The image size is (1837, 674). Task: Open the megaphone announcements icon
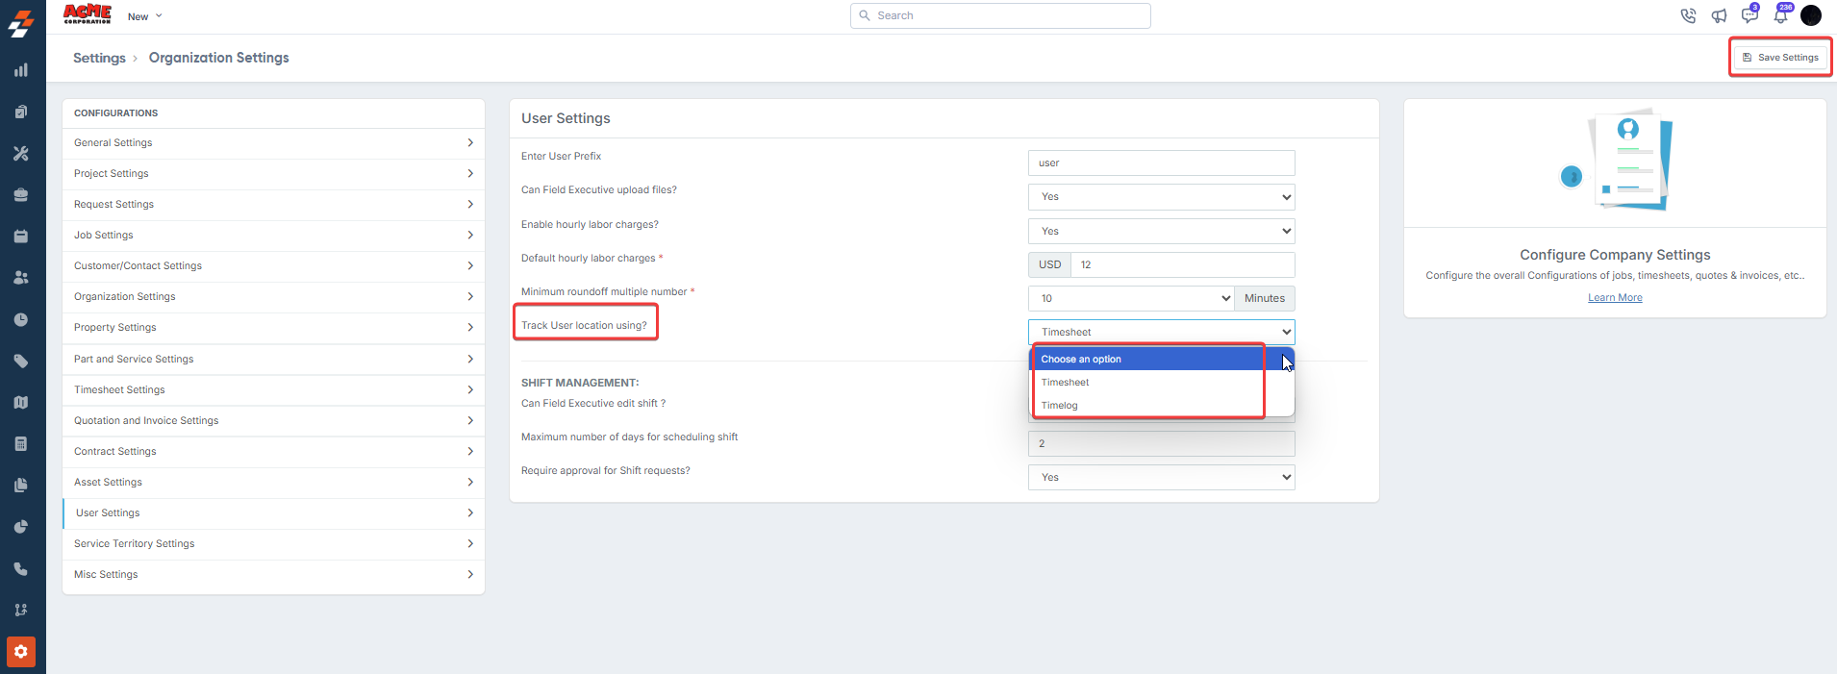click(x=1719, y=15)
